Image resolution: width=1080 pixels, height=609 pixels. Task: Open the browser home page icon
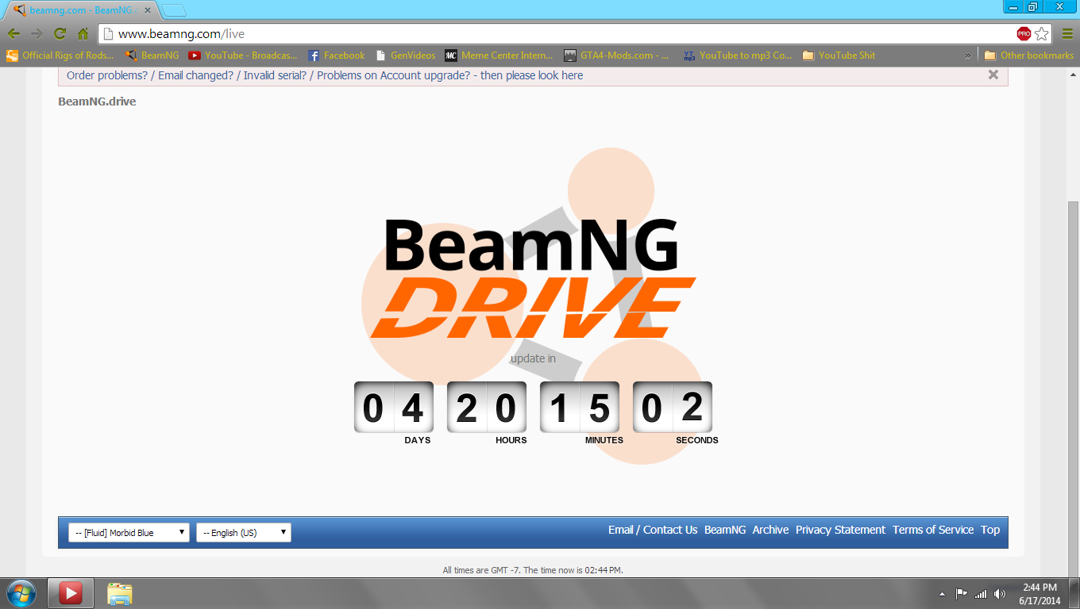point(83,34)
